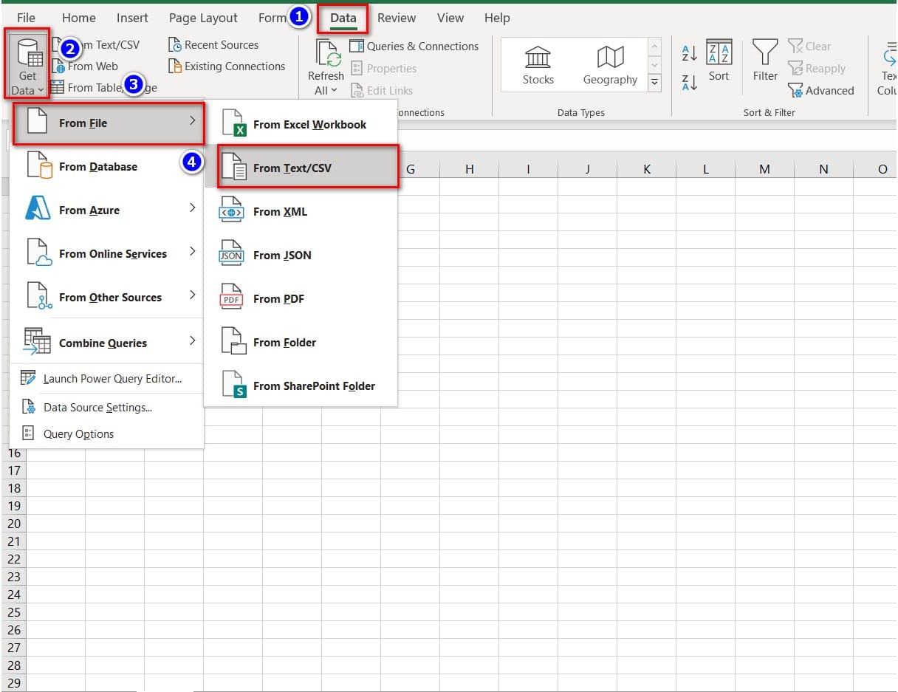Screen dimensions: 898x692
Task: Click the Get Data cylinder icon
Action: click(x=27, y=53)
